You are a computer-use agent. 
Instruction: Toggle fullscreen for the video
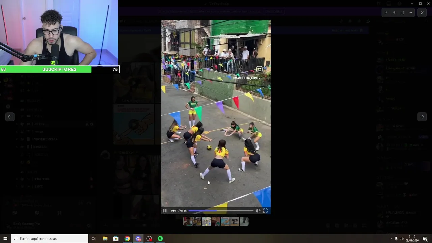(265, 211)
